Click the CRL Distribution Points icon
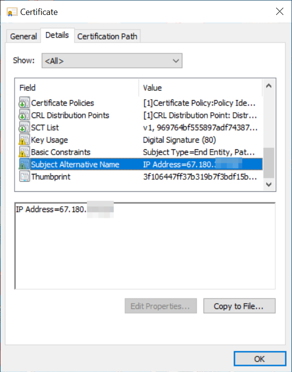The width and height of the screenshot is (292, 372). pos(24,116)
